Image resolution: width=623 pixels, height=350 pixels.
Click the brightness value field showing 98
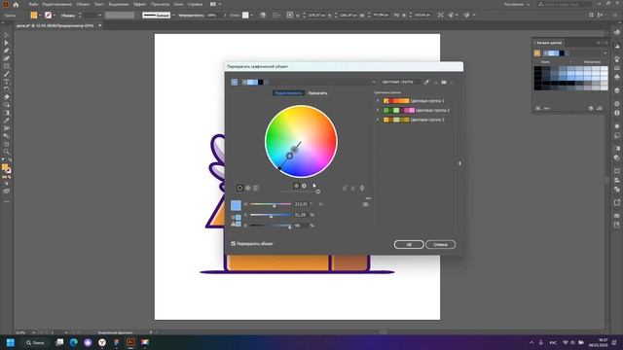pyautogui.click(x=301, y=226)
